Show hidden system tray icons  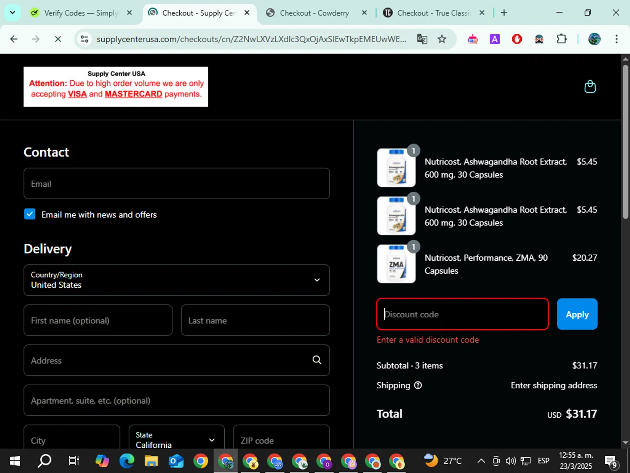(x=481, y=461)
